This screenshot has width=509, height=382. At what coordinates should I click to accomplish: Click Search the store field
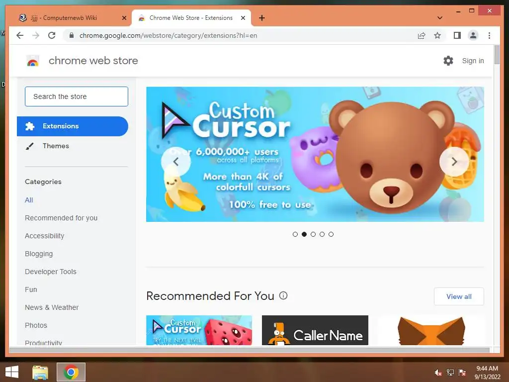76,96
